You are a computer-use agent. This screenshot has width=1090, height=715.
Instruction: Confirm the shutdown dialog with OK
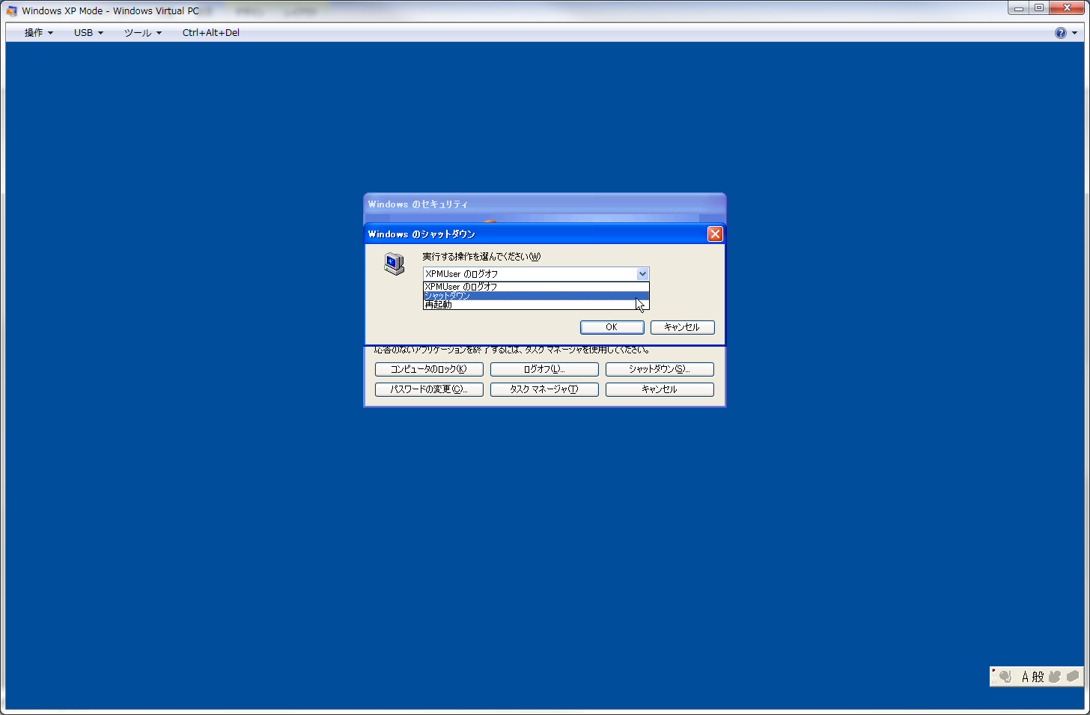(x=612, y=327)
